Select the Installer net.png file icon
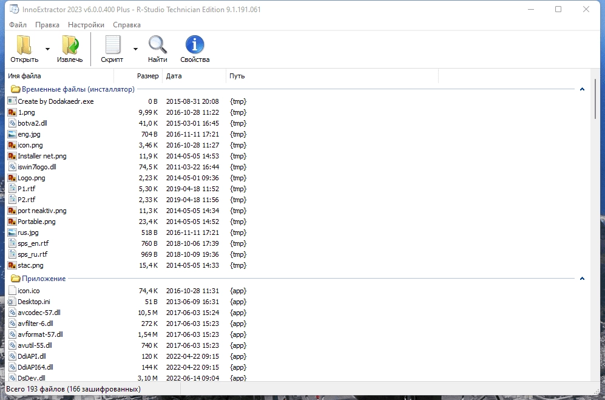Image resolution: width=605 pixels, height=400 pixels. (12, 156)
